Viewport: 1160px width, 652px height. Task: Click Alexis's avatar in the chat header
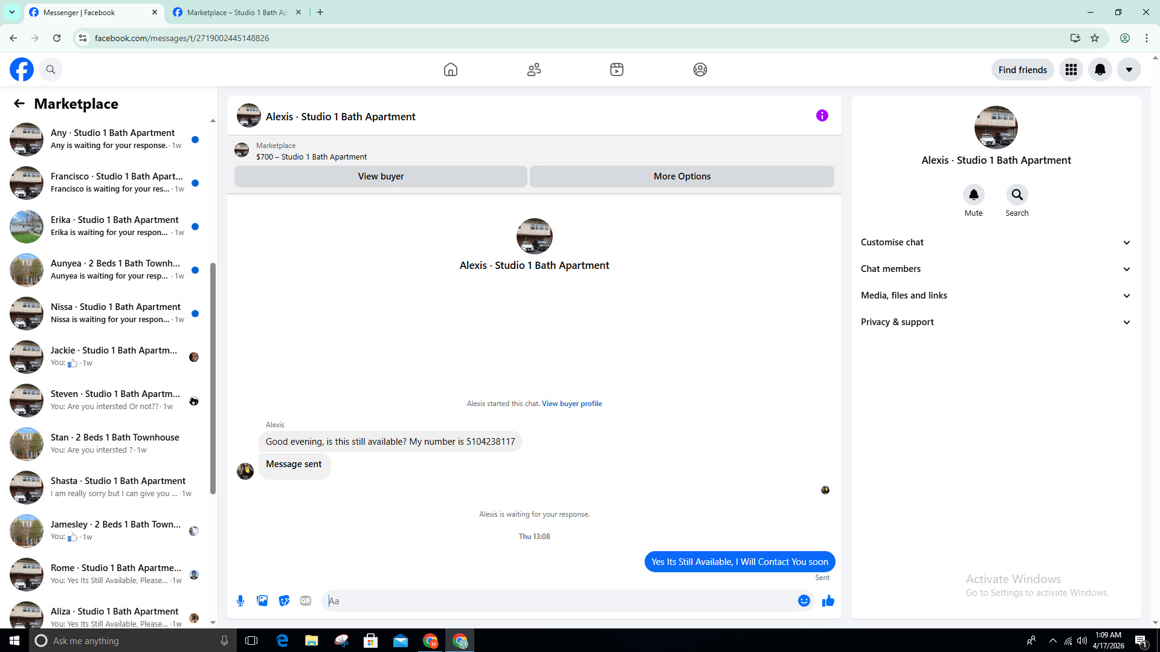(249, 115)
